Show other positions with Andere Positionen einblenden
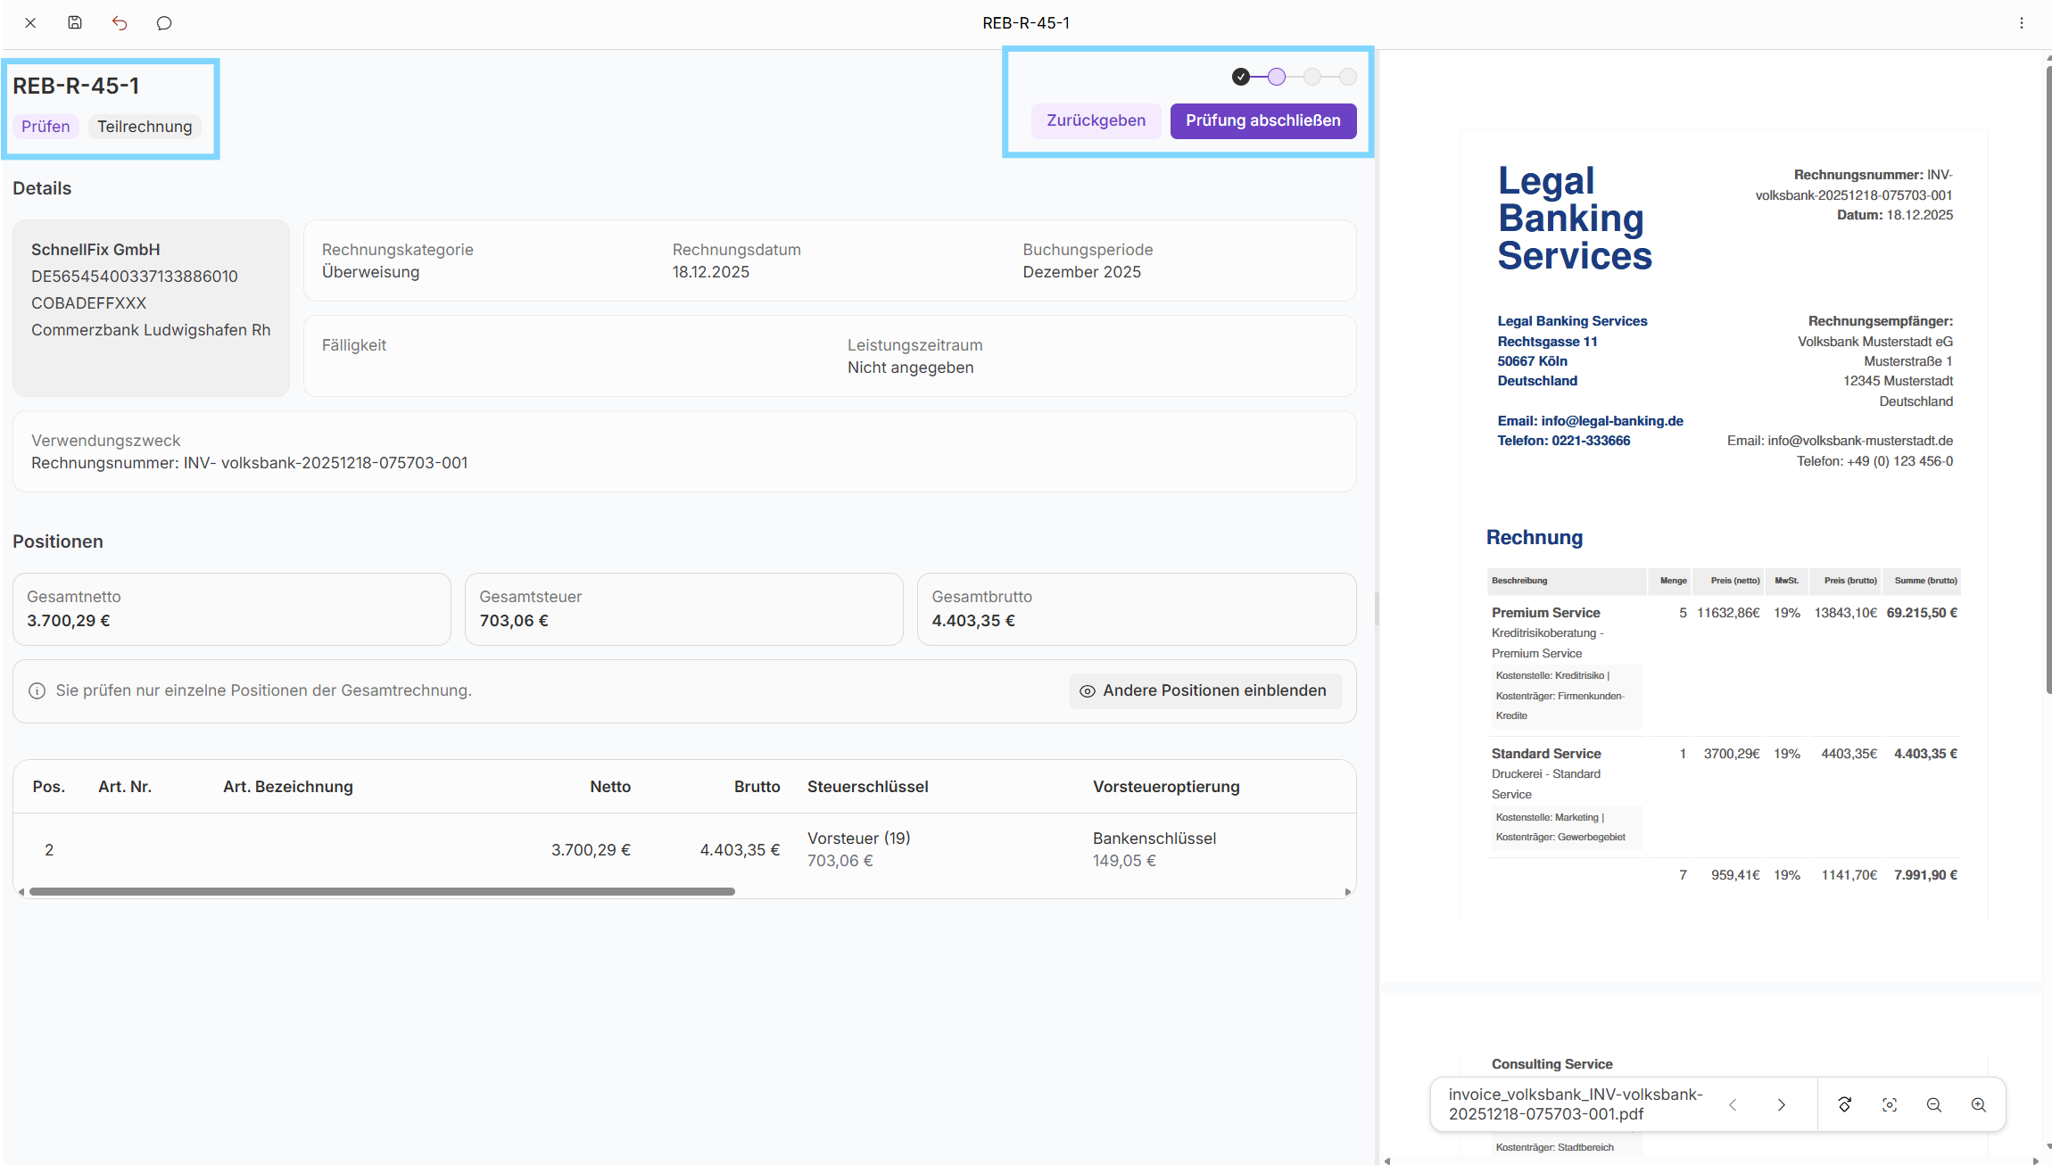The width and height of the screenshot is (2052, 1165). tap(1205, 690)
